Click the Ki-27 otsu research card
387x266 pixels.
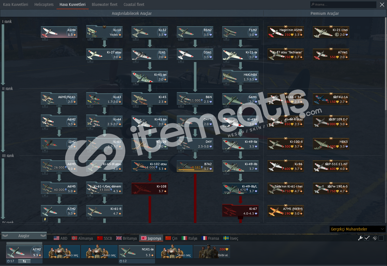pyautogui.click(x=104, y=54)
